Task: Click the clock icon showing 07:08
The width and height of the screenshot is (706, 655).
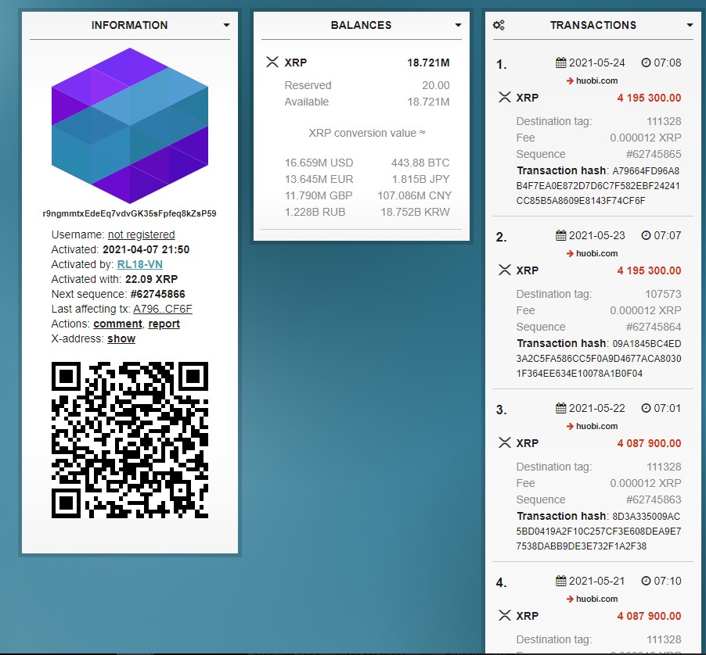Action: pos(645,63)
